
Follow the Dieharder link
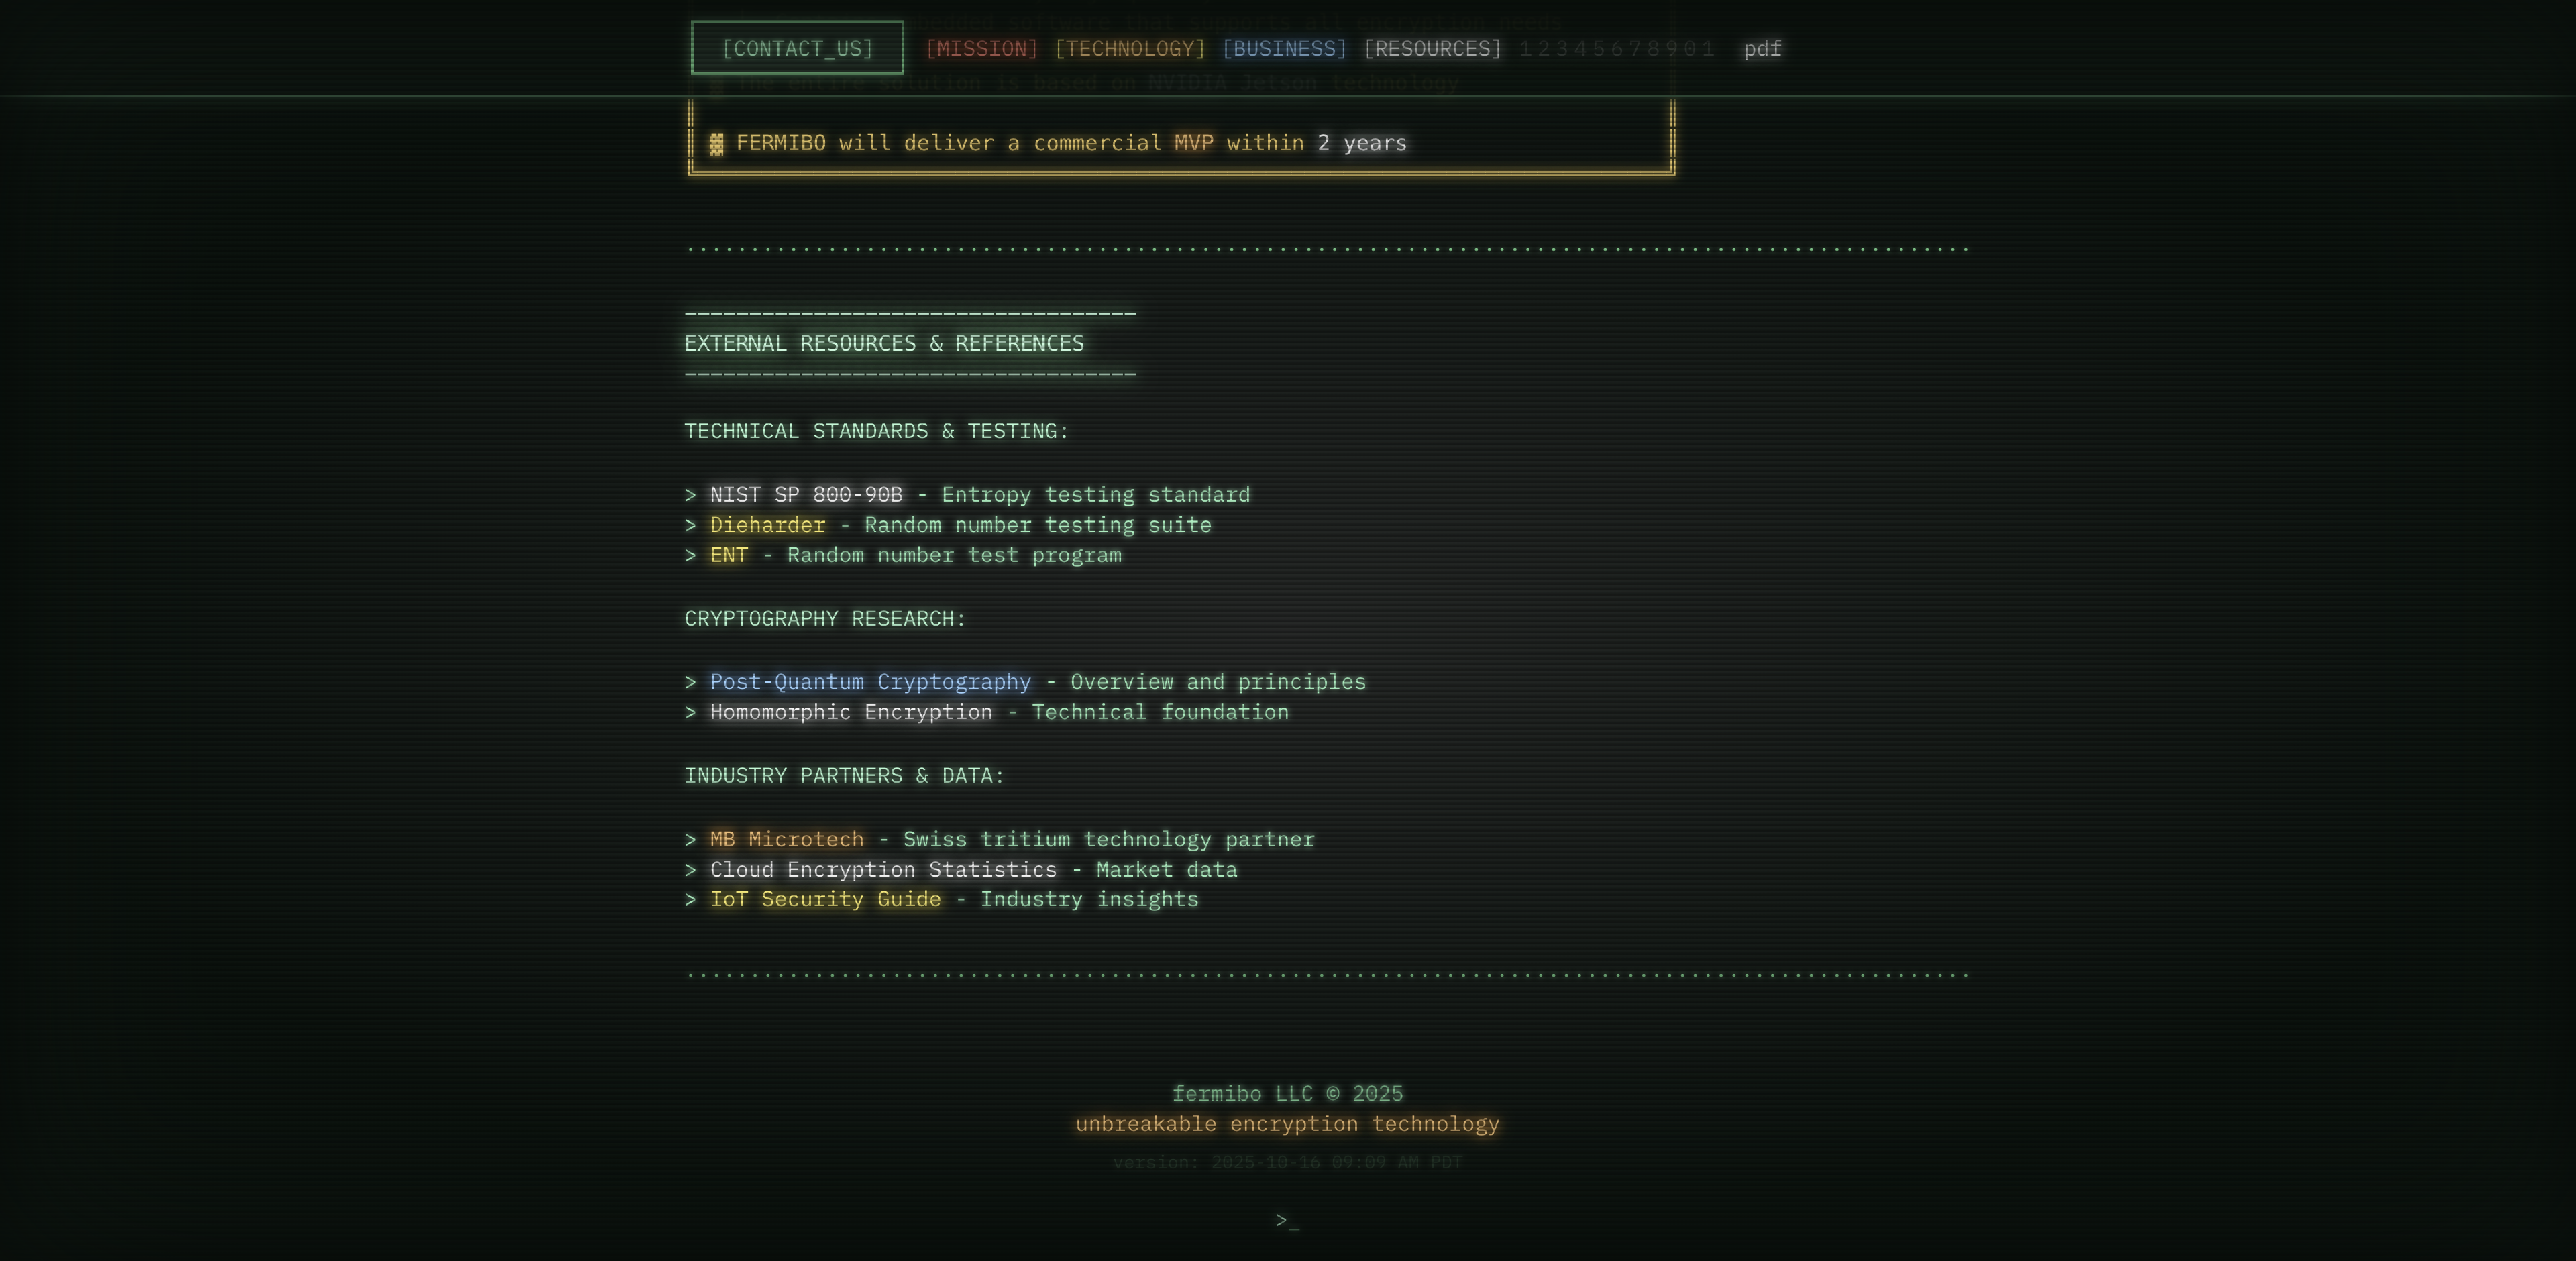(x=767, y=525)
